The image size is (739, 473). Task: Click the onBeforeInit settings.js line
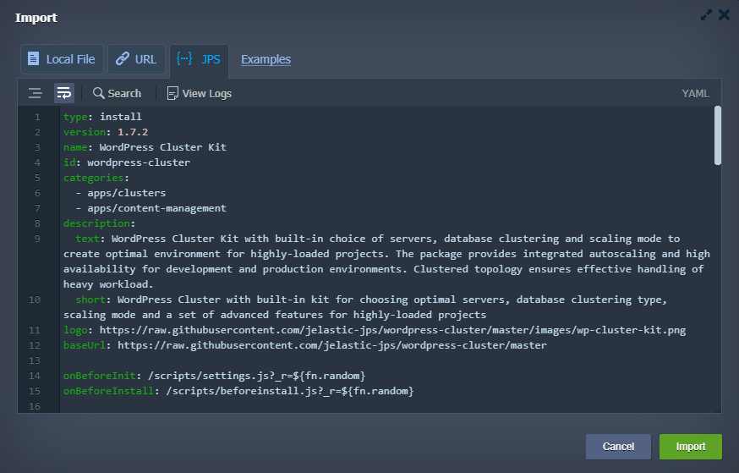(215, 376)
